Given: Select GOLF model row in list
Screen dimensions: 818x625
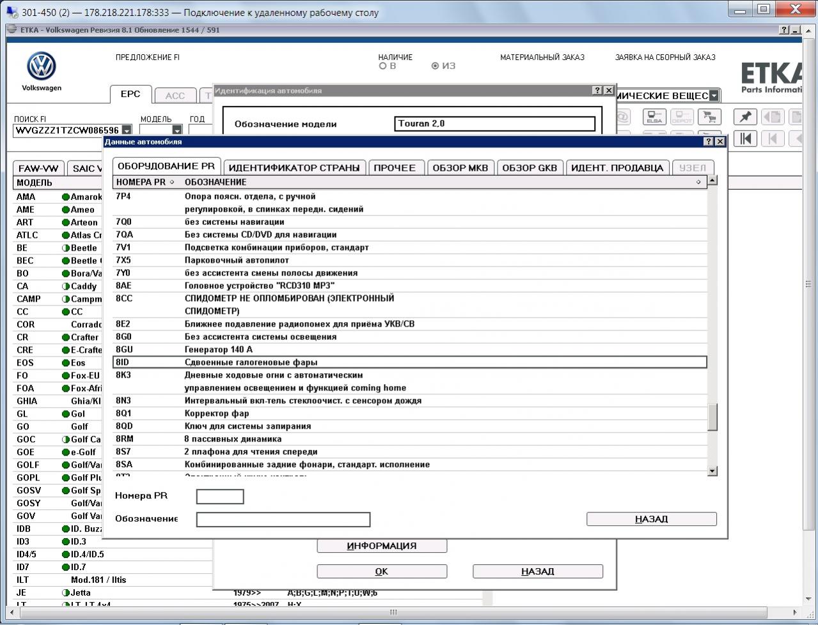Looking at the screenshot, I should click(59, 465).
